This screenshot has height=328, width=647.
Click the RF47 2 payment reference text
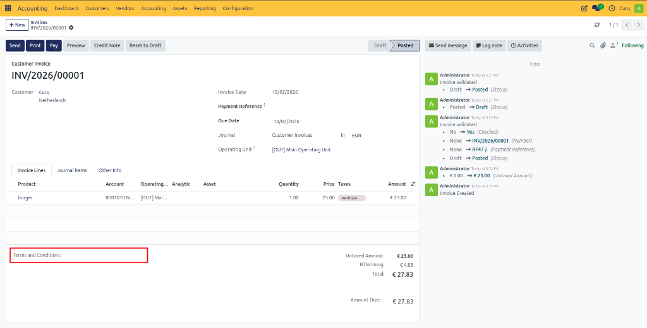480,149
